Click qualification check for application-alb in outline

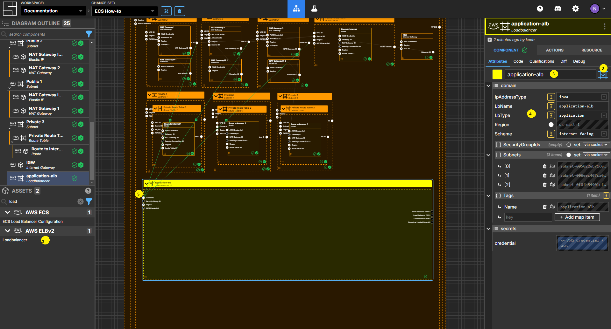coord(75,178)
